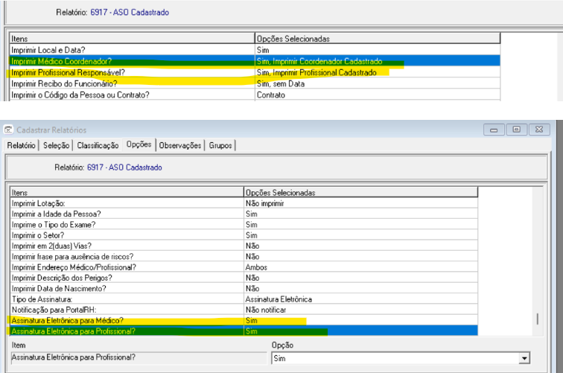The width and height of the screenshot is (563, 373).
Task: Open the Opção dropdown arrow
Action: point(525,359)
